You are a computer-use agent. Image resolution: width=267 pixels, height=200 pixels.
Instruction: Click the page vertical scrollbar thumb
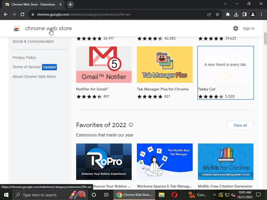(x=265, y=38)
